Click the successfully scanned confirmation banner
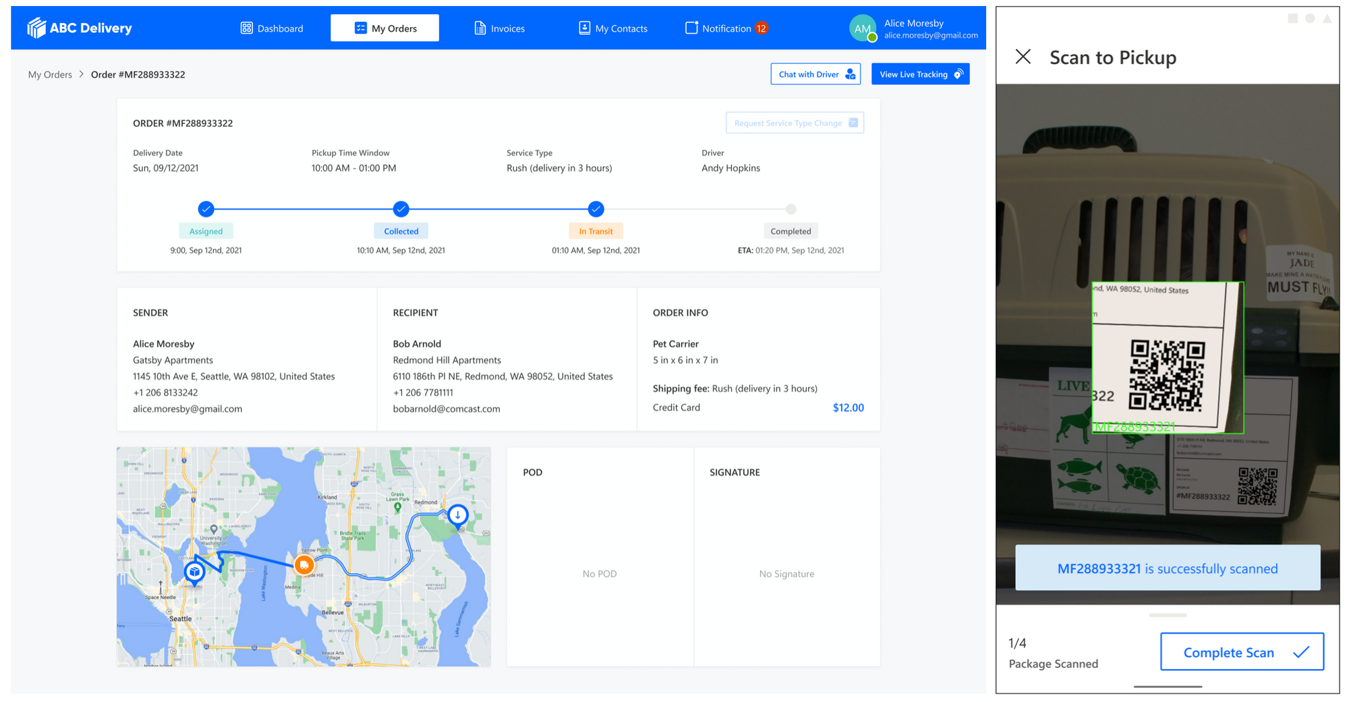This screenshot has height=702, width=1349. pos(1168,568)
